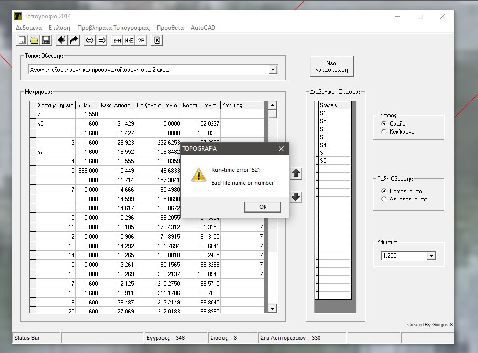The image size is (478, 353).
Task: Click the K toolbar icon
Action: pos(157,40)
